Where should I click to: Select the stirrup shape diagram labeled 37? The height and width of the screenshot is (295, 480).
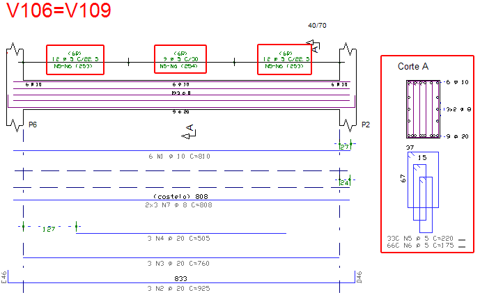pyautogui.click(x=423, y=180)
